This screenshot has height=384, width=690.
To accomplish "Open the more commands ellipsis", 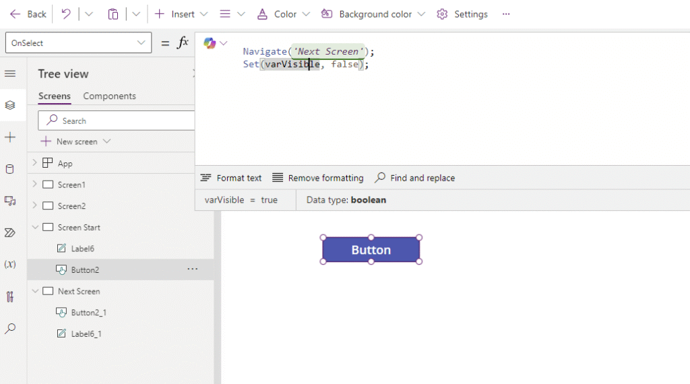I will coord(506,14).
